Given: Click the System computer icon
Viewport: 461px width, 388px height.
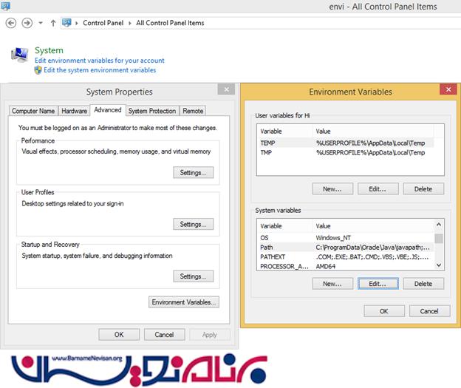Looking at the screenshot, I should tap(19, 55).
